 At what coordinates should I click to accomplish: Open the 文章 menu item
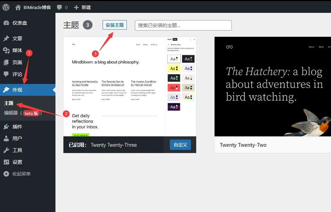(x=28, y=39)
